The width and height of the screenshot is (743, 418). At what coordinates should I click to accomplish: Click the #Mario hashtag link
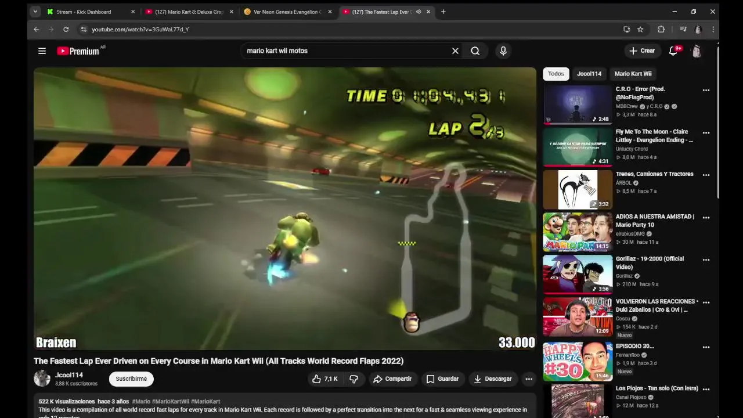click(141, 402)
